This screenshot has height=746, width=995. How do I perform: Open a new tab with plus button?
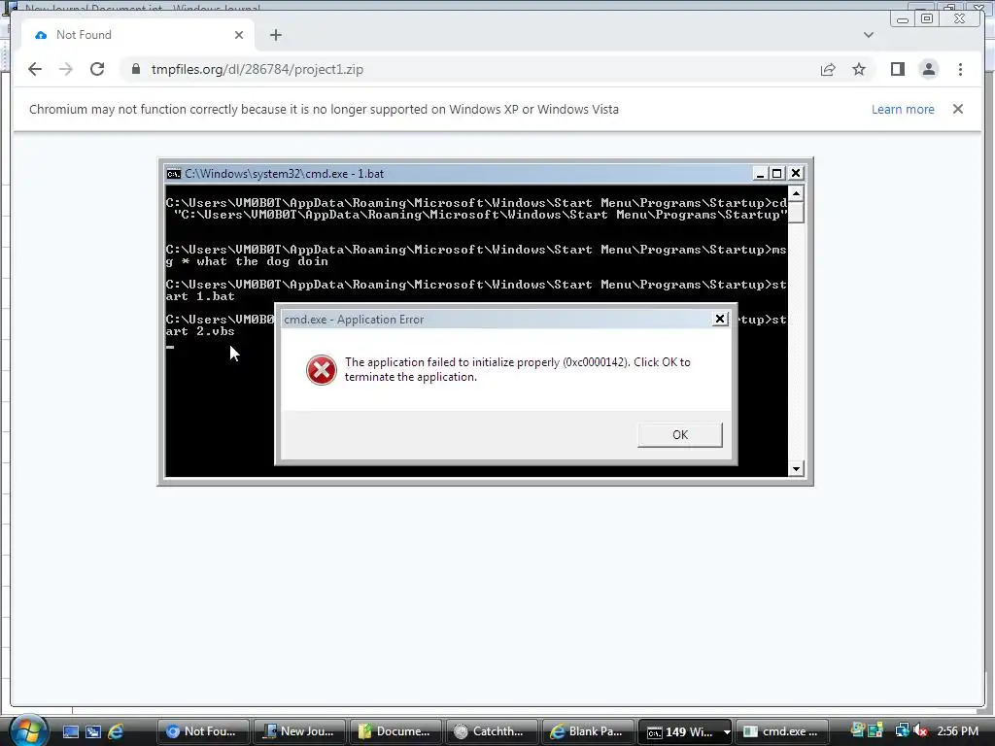coord(275,35)
